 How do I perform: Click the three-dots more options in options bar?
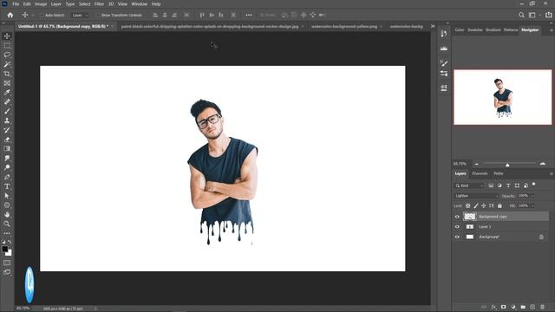pos(249,15)
